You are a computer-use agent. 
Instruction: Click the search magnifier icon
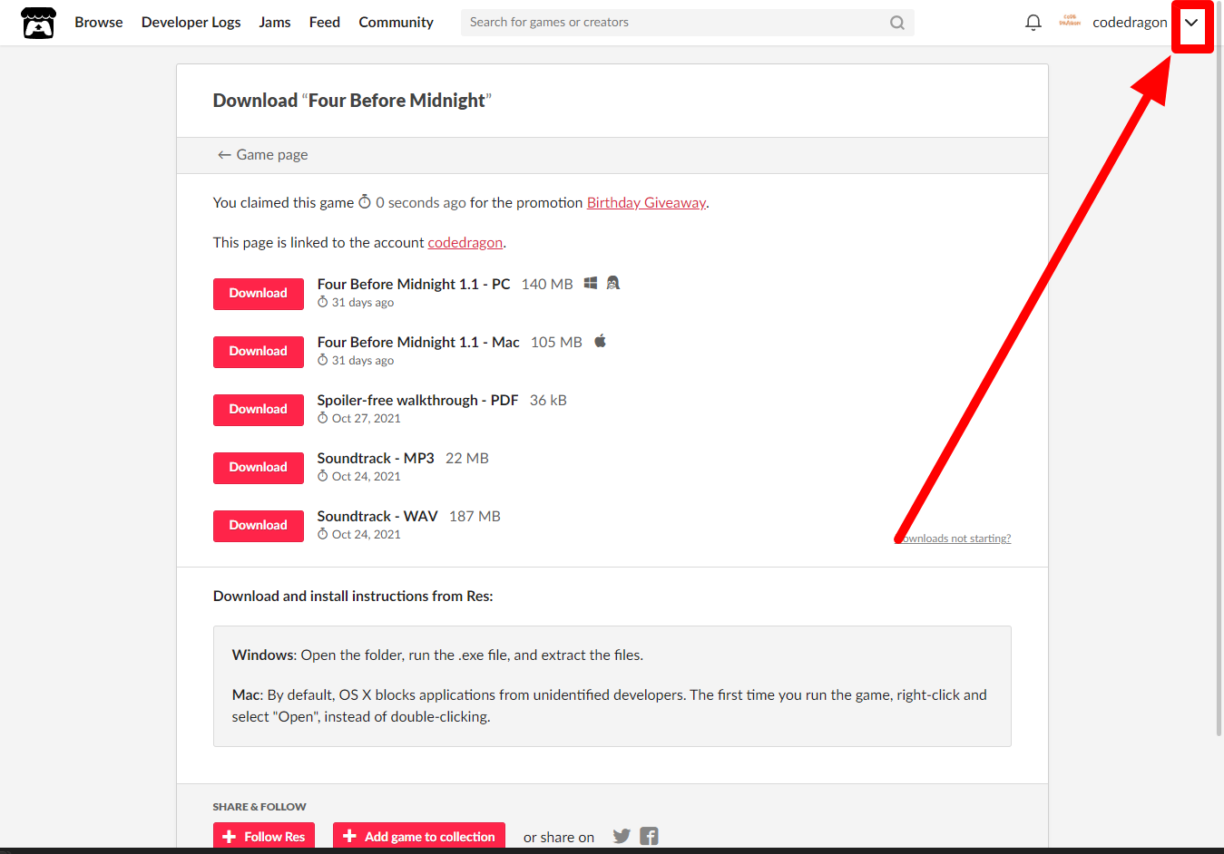click(x=896, y=23)
